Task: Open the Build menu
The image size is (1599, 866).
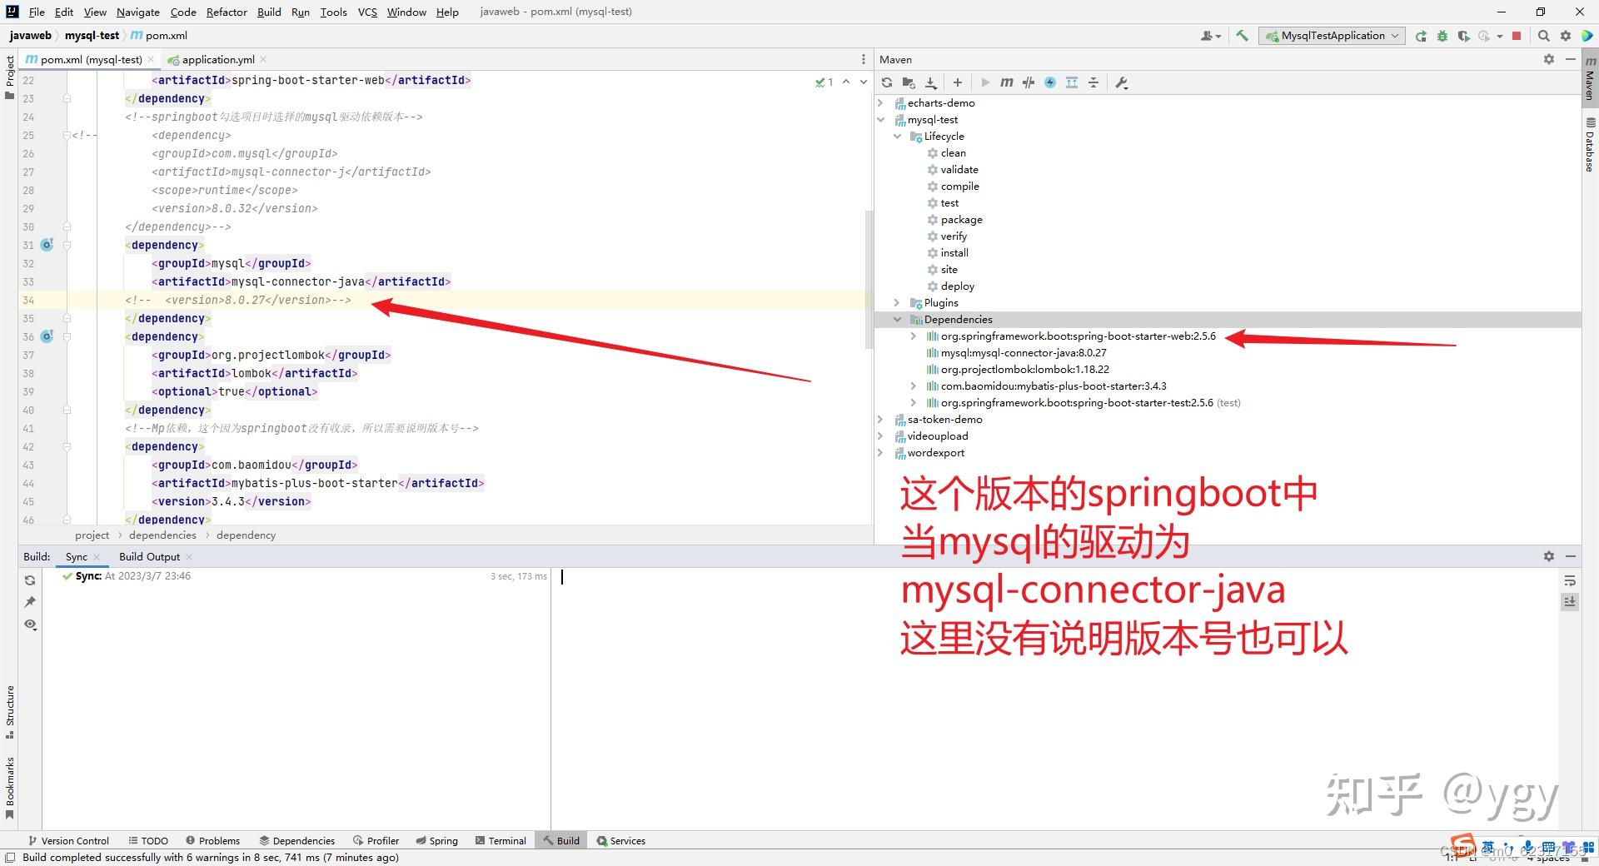Action: [268, 12]
